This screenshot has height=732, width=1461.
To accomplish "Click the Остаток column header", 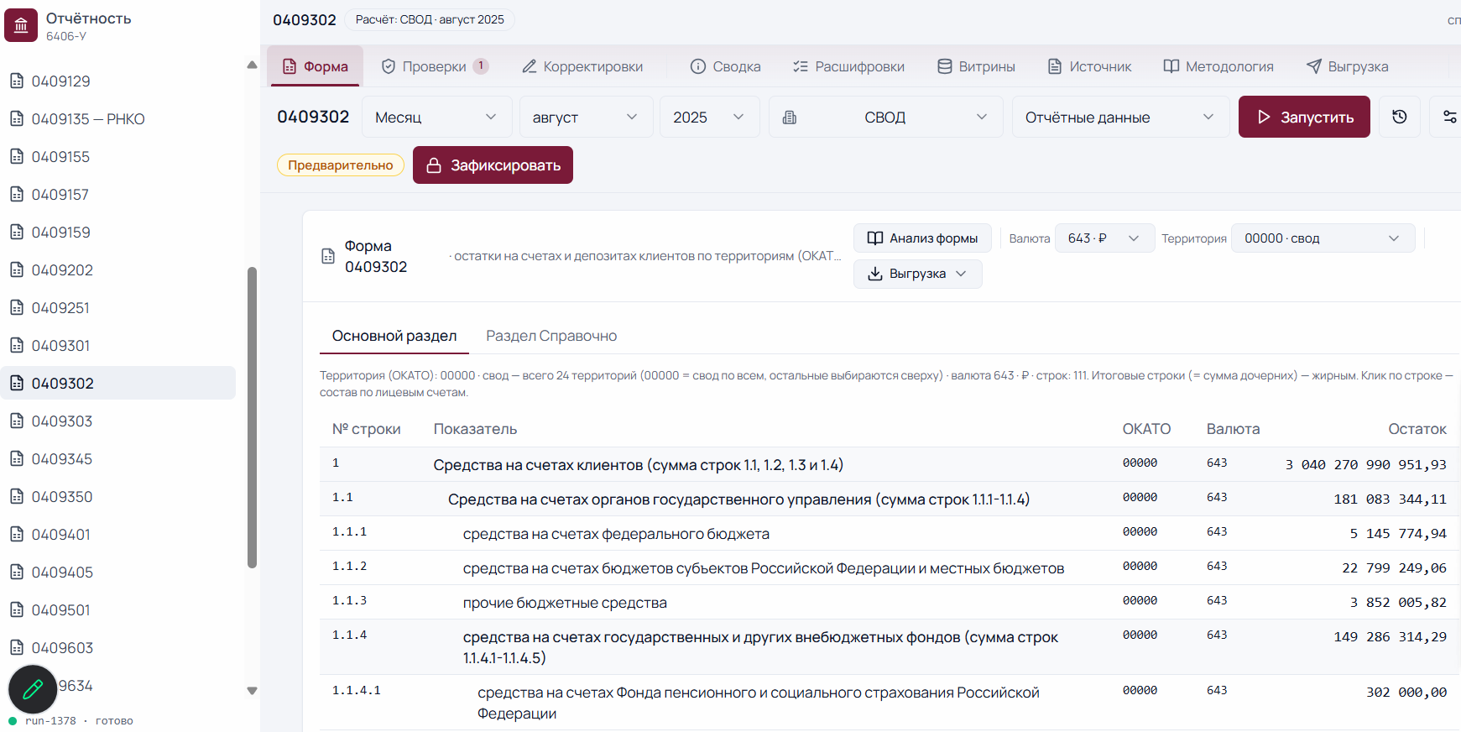I will pyautogui.click(x=1417, y=429).
